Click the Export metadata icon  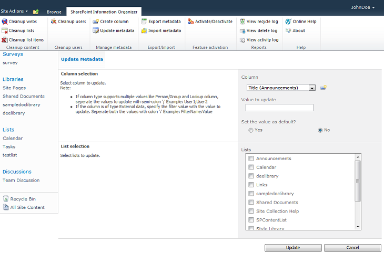(144, 22)
